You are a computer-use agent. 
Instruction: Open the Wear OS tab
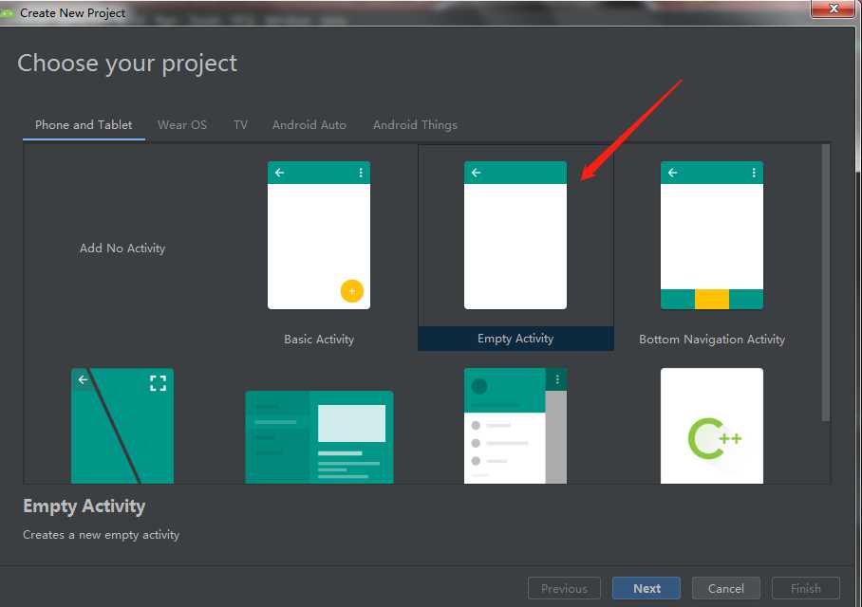coord(182,124)
